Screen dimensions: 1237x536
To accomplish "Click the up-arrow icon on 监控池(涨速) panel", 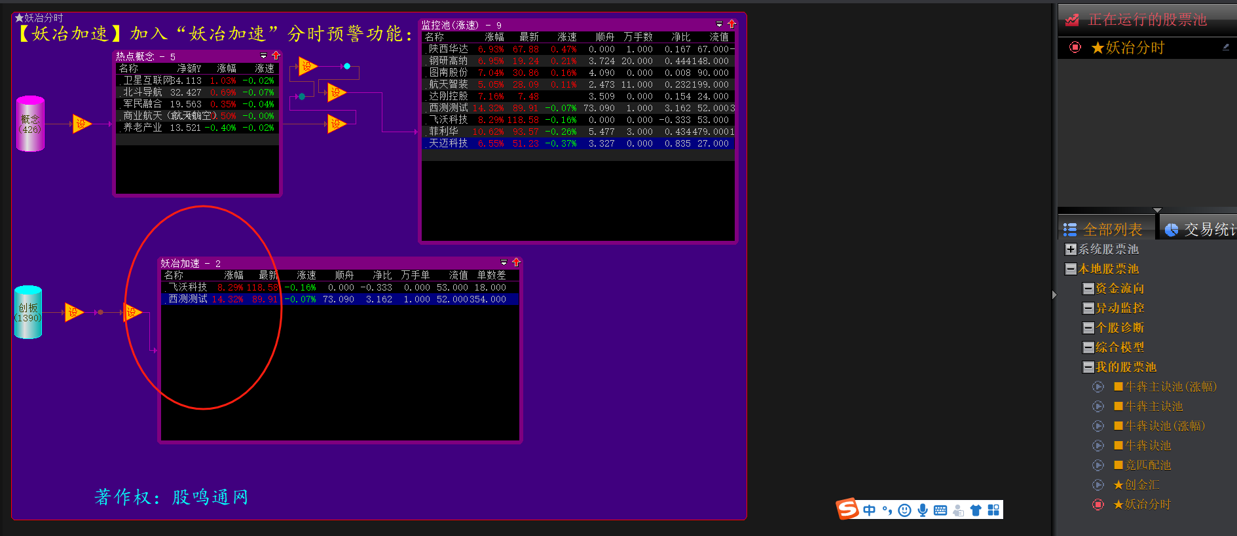I will 731,24.
